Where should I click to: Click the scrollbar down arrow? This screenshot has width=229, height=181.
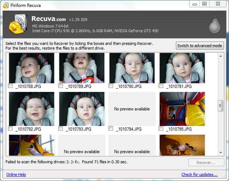[x=221, y=153]
